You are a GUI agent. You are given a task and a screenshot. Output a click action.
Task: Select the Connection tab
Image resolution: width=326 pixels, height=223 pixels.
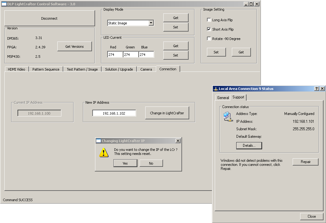(168, 69)
